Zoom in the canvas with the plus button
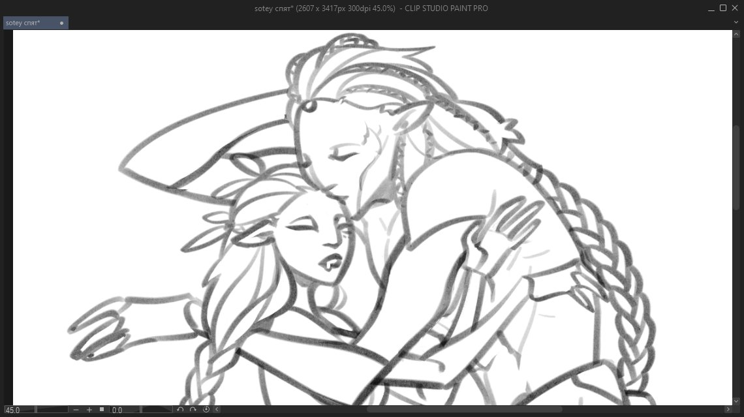 coord(89,410)
